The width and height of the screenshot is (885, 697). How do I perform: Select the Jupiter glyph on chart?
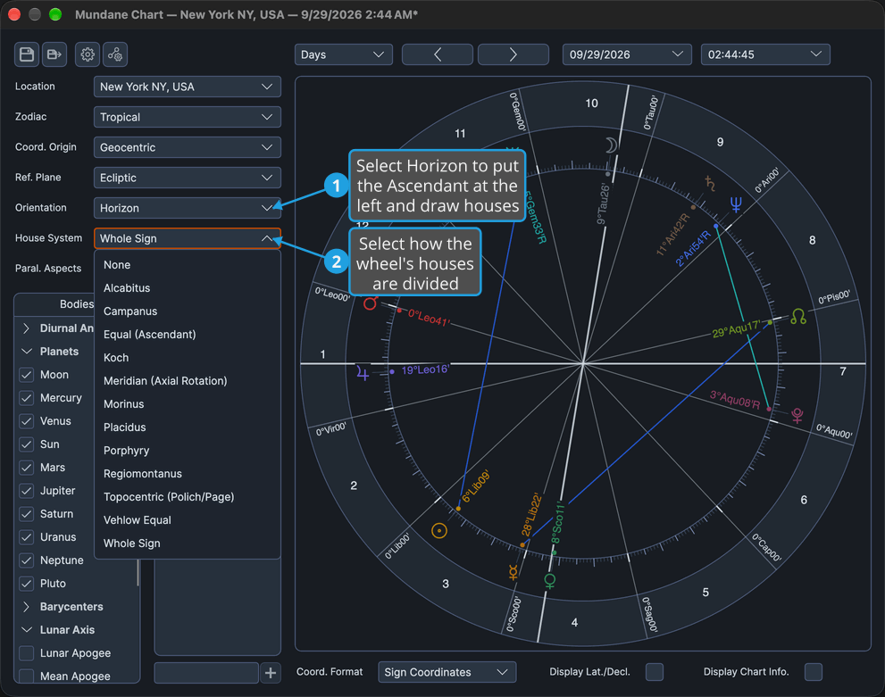click(363, 373)
